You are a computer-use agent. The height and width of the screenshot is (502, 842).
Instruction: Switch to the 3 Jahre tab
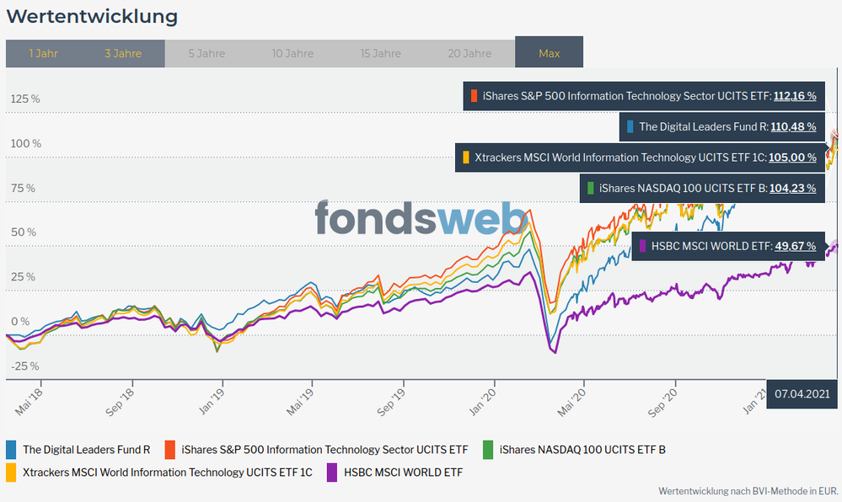123,53
